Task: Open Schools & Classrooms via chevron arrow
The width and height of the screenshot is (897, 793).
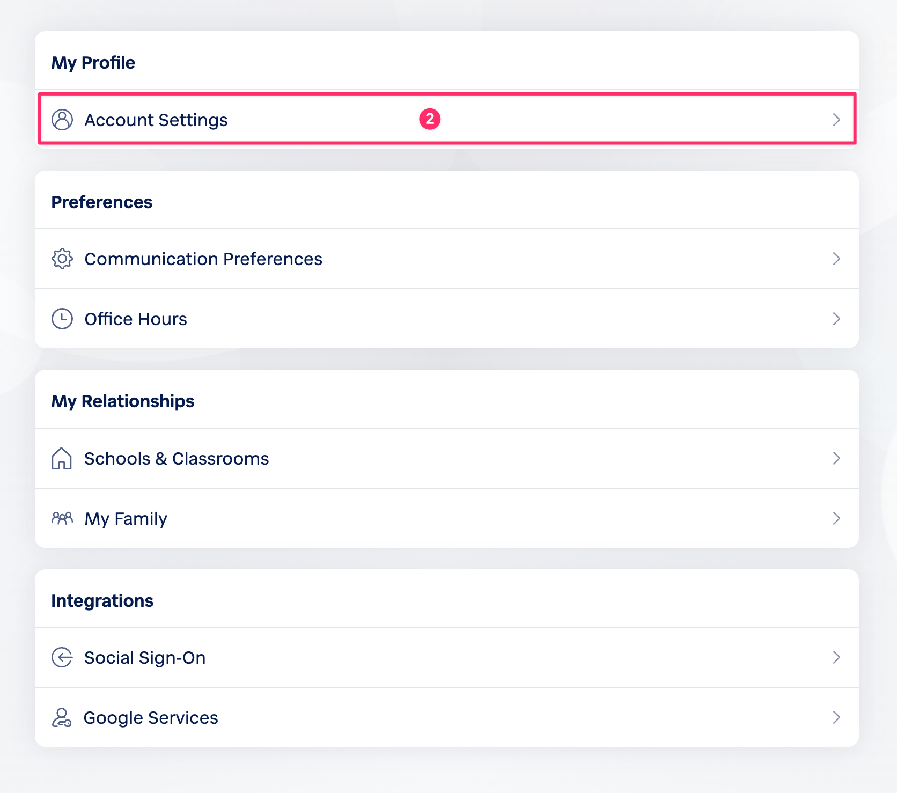Action: click(836, 458)
